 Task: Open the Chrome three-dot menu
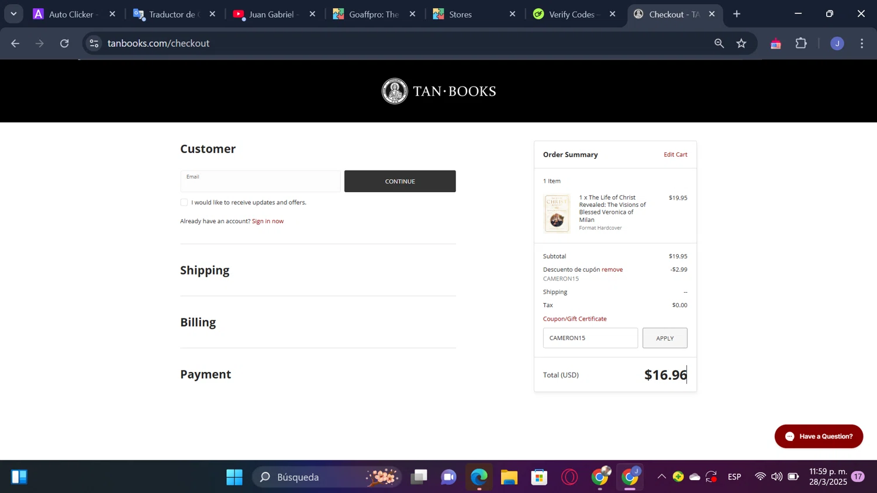point(862,43)
